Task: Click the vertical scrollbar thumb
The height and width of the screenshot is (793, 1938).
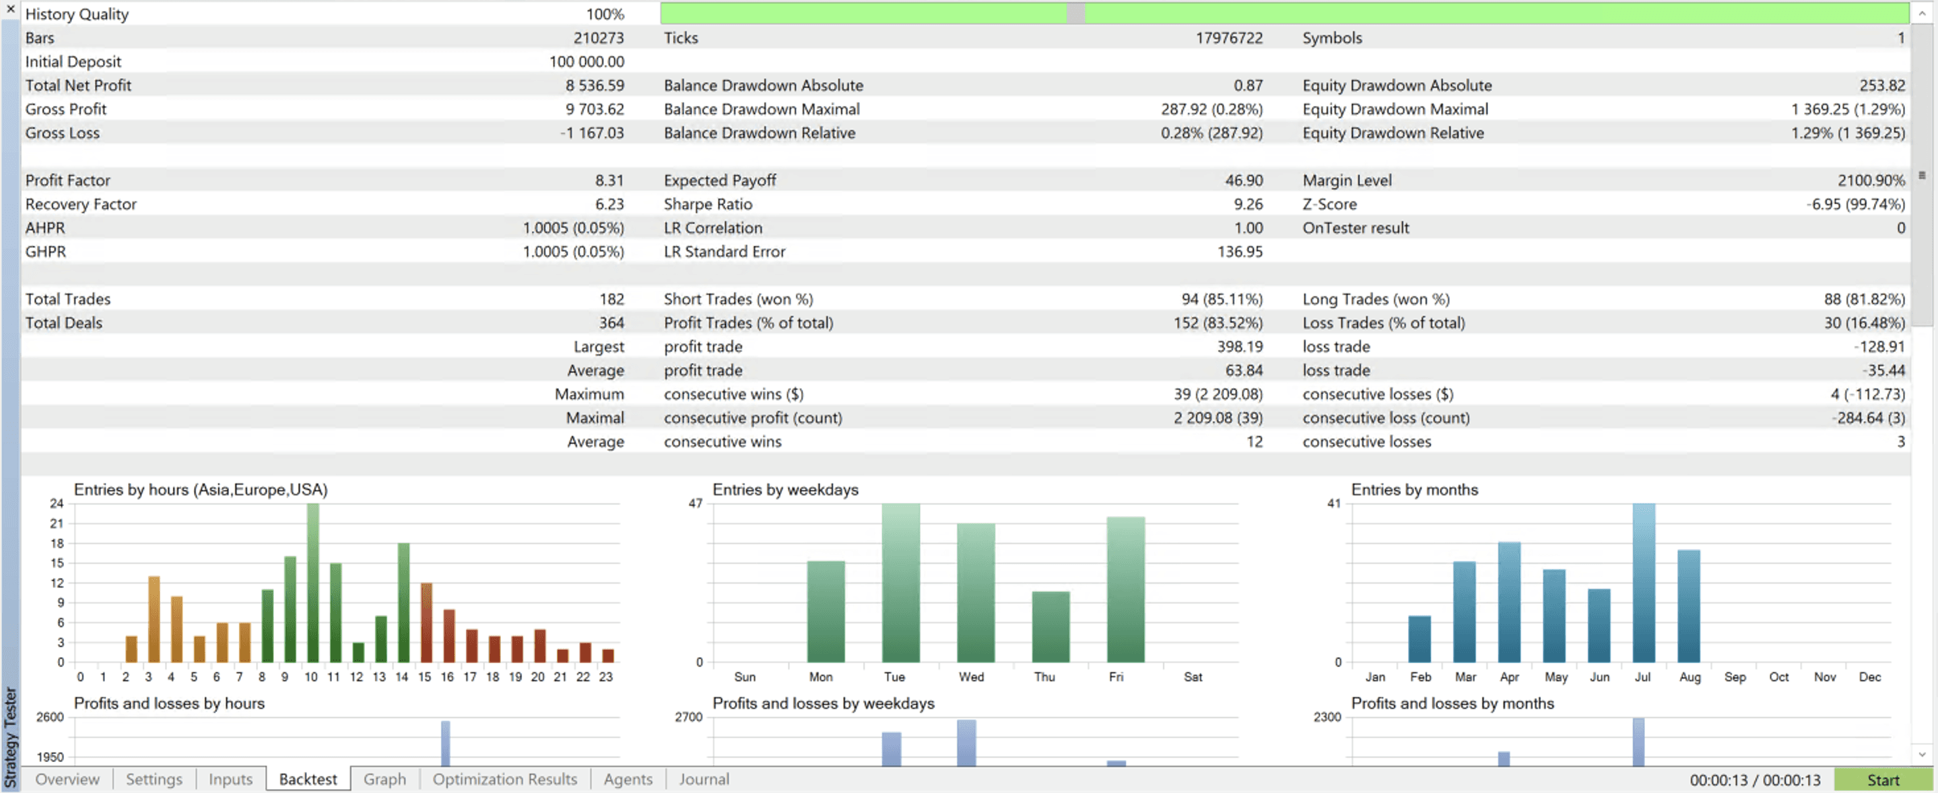Action: click(1922, 174)
